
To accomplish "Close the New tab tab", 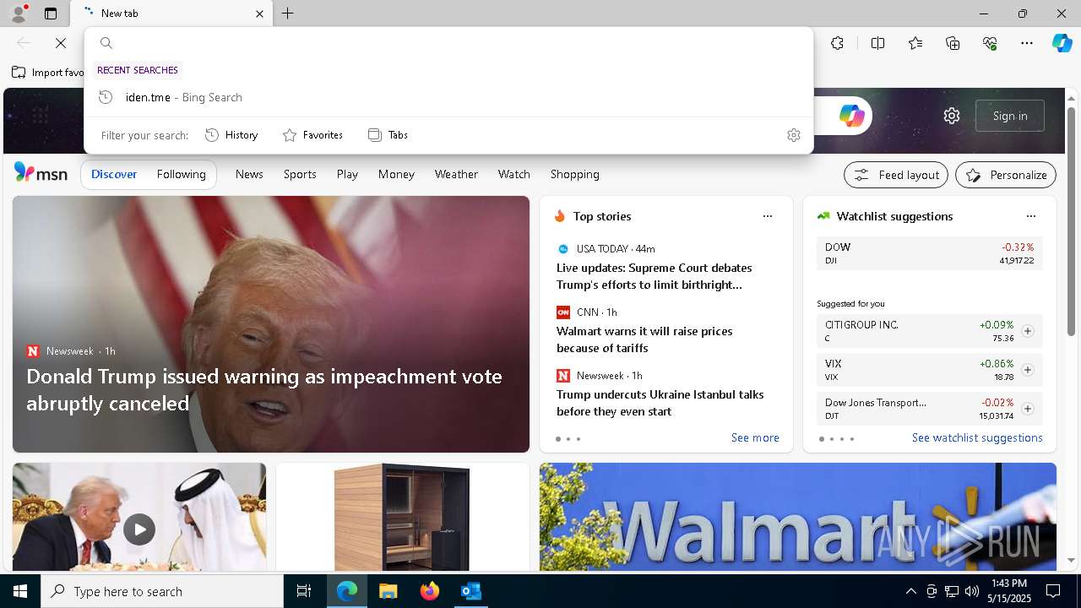I will [259, 14].
